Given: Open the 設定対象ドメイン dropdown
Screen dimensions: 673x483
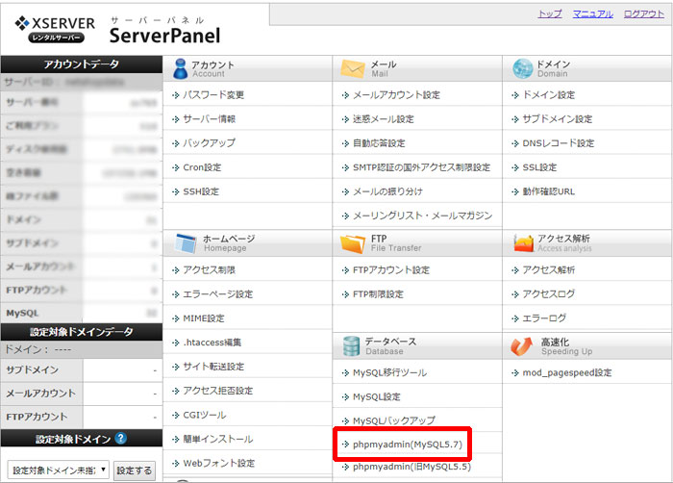Looking at the screenshot, I should 59,470.
